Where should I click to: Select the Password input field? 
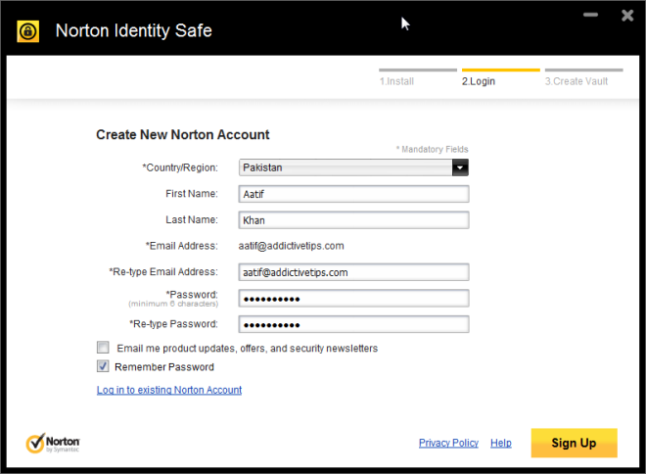point(353,298)
